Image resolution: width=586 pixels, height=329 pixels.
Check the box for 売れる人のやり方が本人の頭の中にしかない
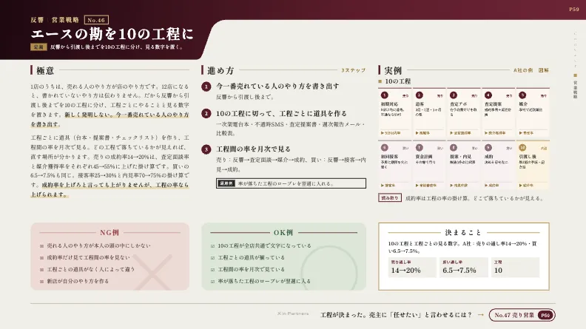click(42, 246)
